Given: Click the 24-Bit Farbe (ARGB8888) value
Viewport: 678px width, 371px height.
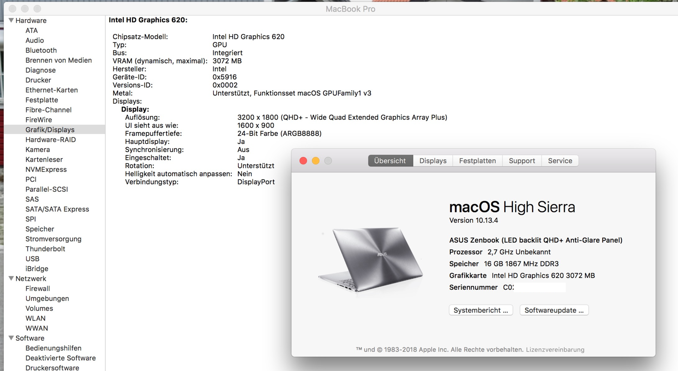Looking at the screenshot, I should coord(279,134).
